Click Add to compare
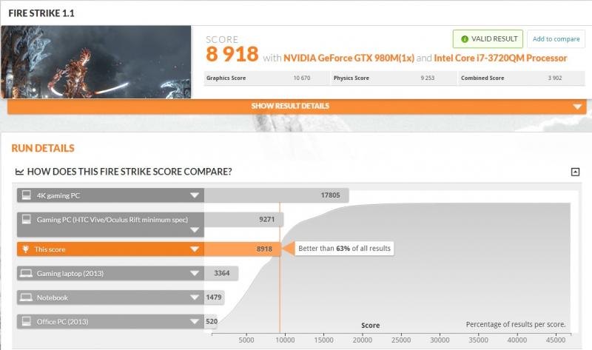This screenshot has height=350, width=592. pyautogui.click(x=556, y=39)
